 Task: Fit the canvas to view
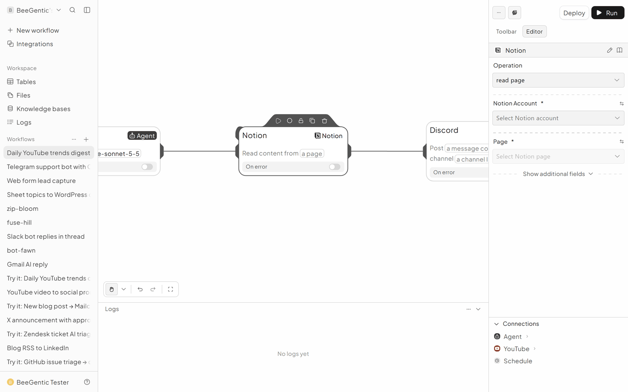pyautogui.click(x=171, y=289)
